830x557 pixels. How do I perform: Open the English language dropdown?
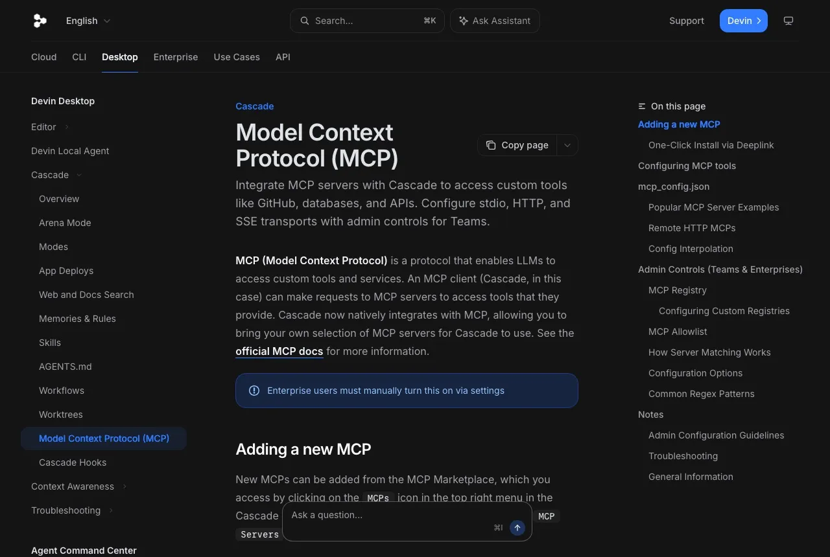coord(88,21)
